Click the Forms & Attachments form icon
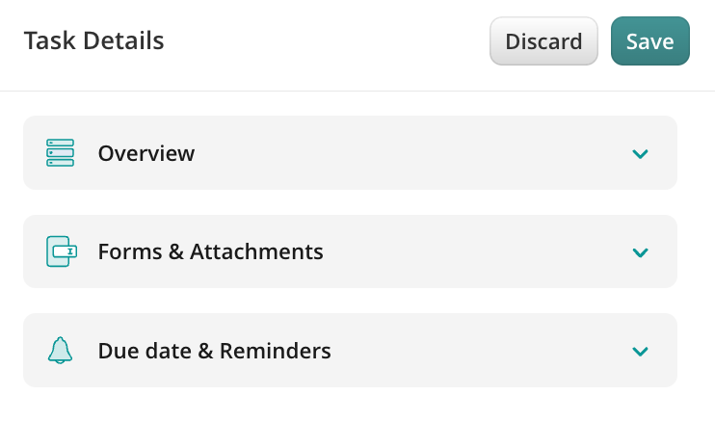This screenshot has height=422, width=715. [x=61, y=251]
